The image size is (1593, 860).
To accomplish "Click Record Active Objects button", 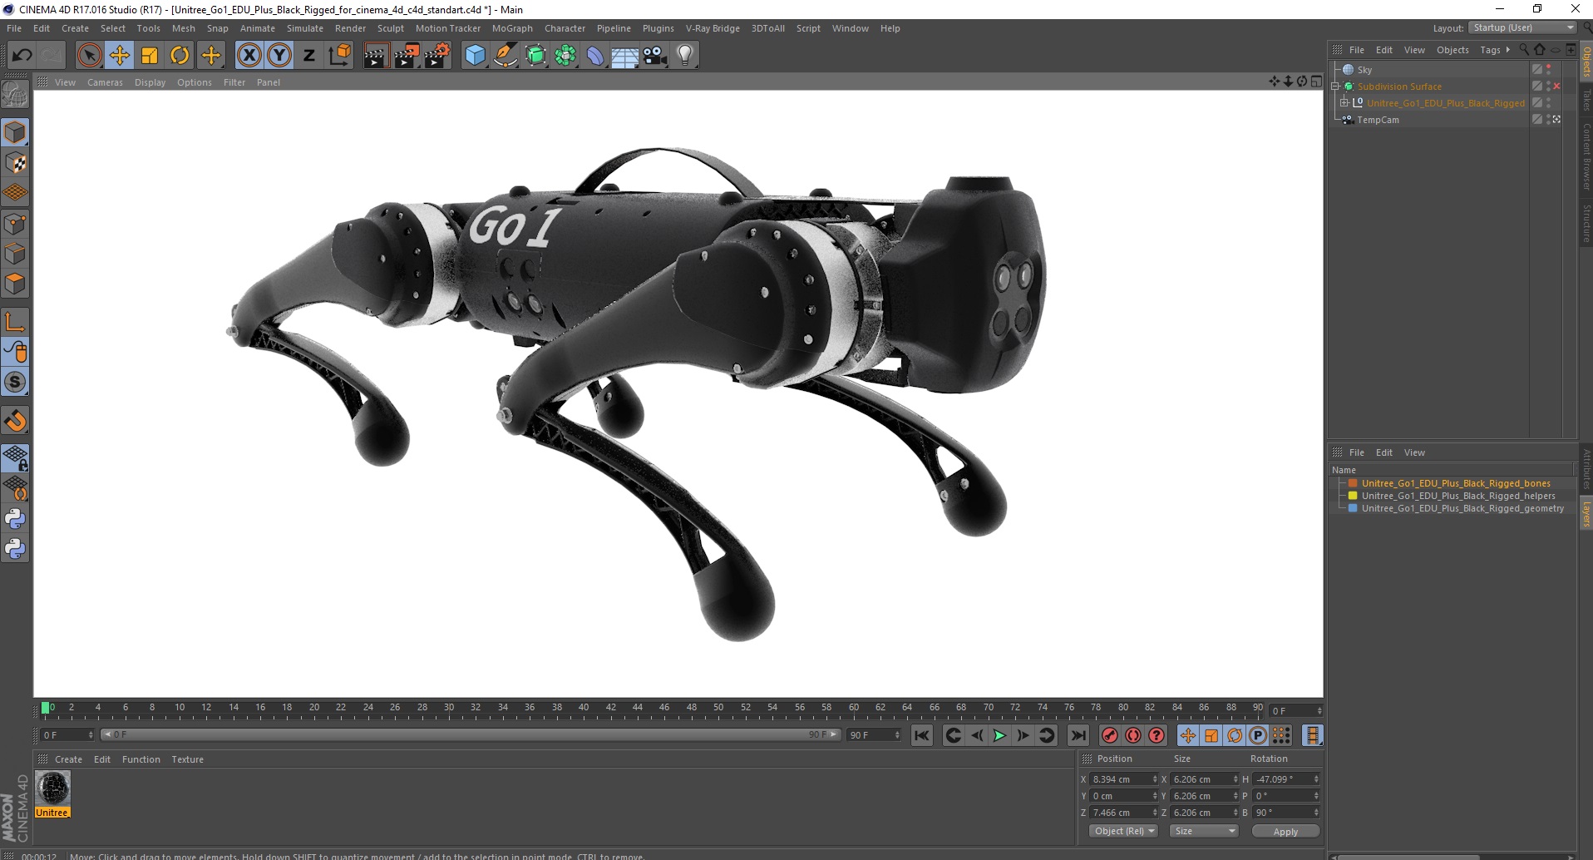I will (1109, 735).
